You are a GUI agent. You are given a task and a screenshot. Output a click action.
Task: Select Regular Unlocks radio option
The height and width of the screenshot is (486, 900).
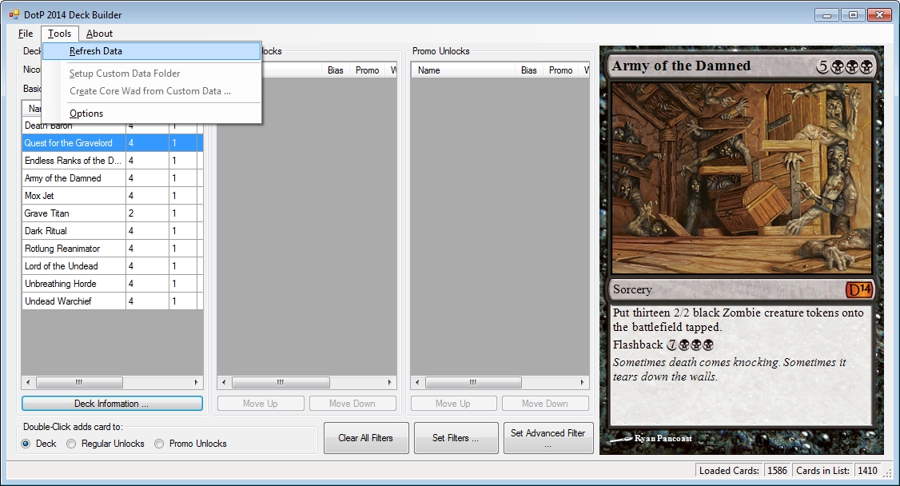[x=72, y=444]
